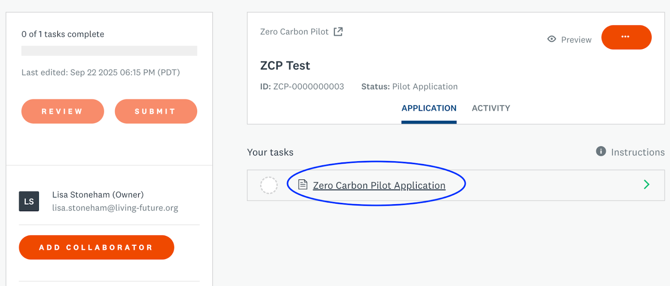Open the Zero Carbon Pilot external link icon
Image resolution: width=670 pixels, height=286 pixels.
(x=338, y=32)
